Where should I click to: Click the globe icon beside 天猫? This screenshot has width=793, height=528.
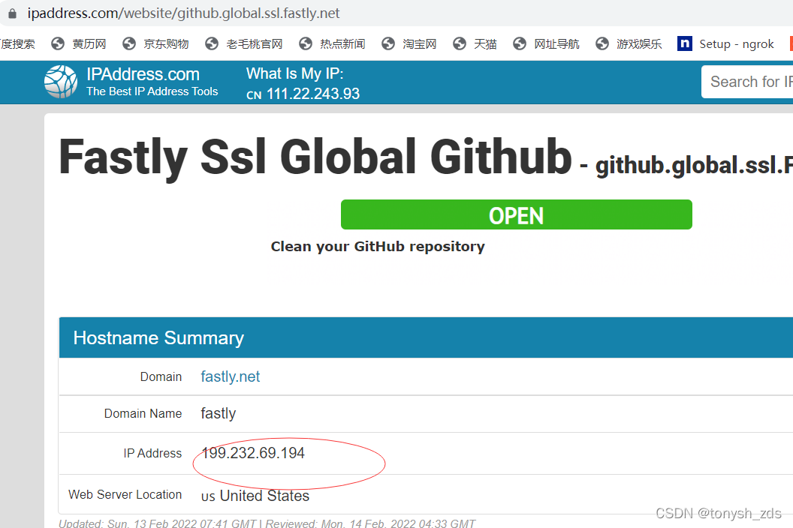tap(460, 44)
